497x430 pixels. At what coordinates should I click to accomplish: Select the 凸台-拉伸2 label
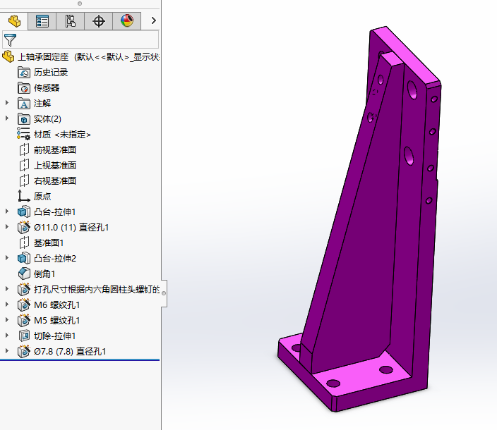tap(55, 258)
